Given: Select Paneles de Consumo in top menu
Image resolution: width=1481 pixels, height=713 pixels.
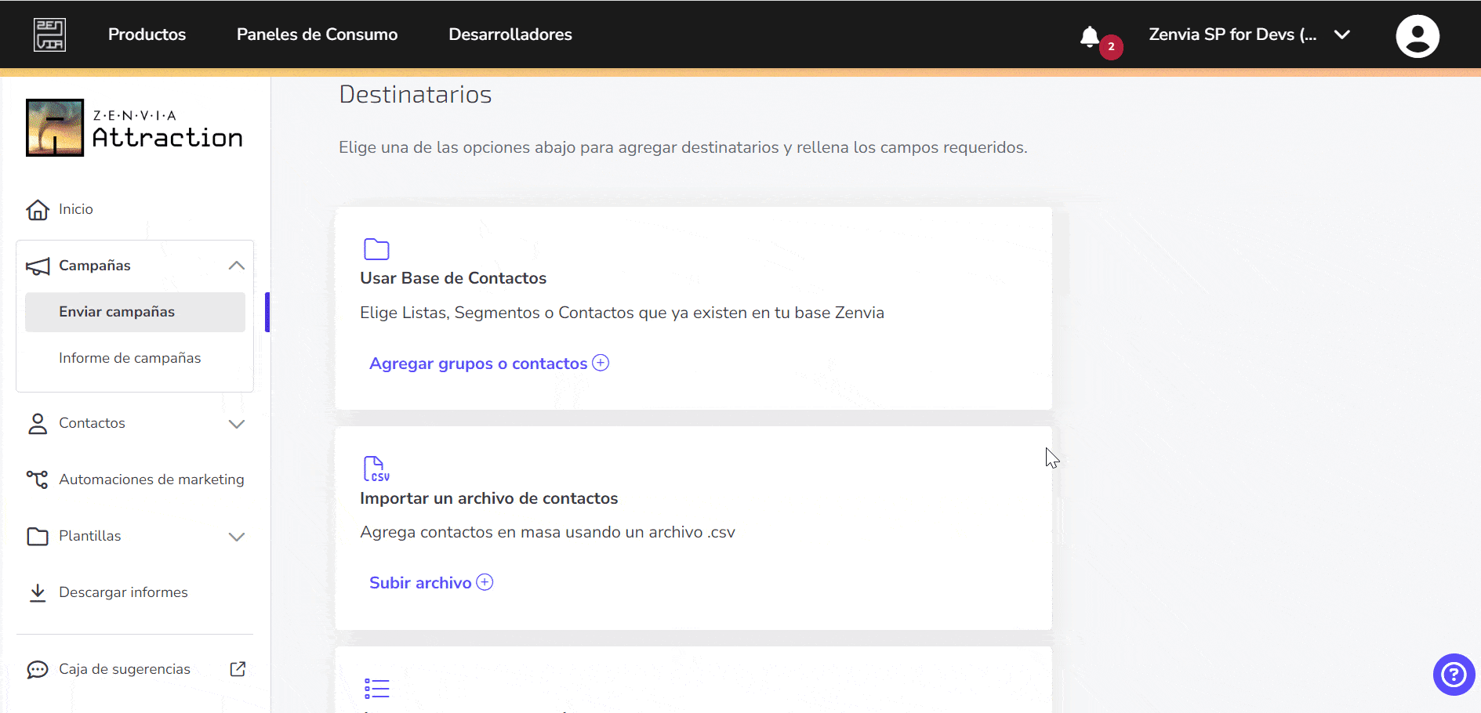Looking at the screenshot, I should [317, 34].
